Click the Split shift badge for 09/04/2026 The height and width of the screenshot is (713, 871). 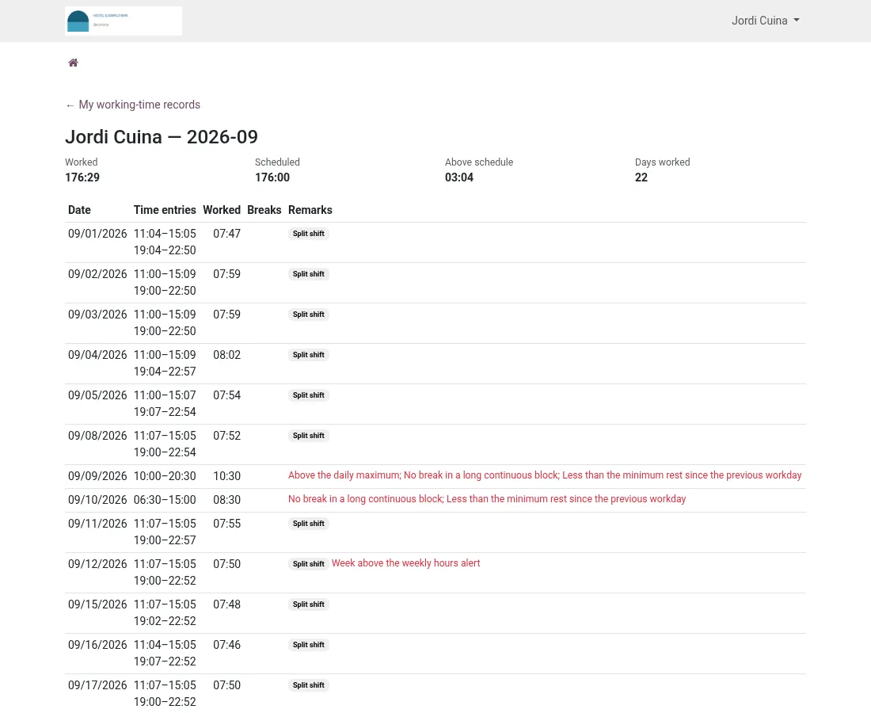(x=309, y=355)
